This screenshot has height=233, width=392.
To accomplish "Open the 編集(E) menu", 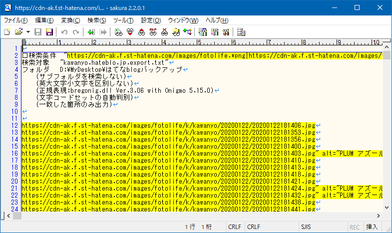I will click(x=44, y=20).
